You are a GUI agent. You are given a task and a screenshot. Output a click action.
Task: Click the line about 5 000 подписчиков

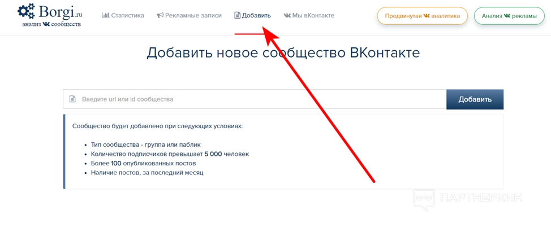coord(170,154)
